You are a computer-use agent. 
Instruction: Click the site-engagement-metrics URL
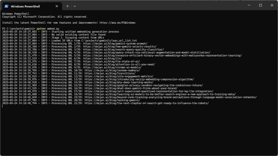119,77
